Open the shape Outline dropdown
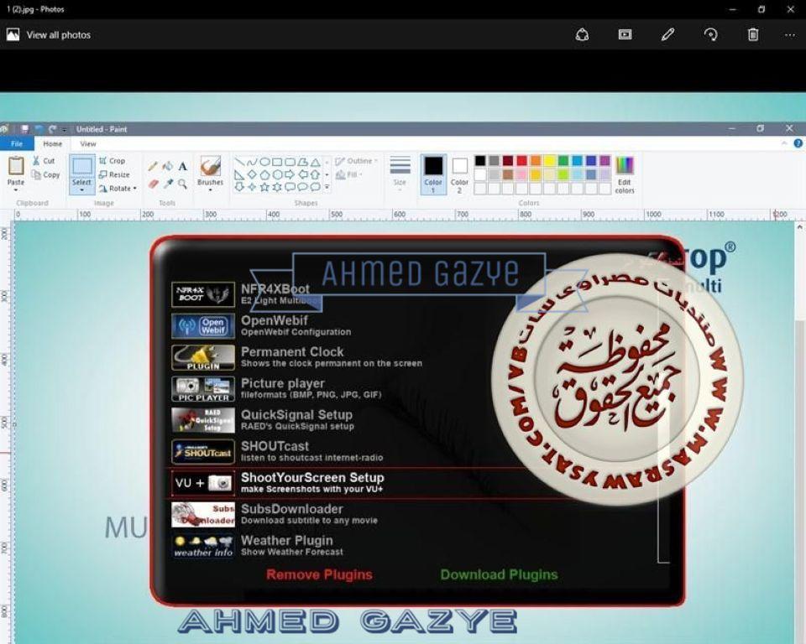This screenshot has width=806, height=644. point(356,161)
